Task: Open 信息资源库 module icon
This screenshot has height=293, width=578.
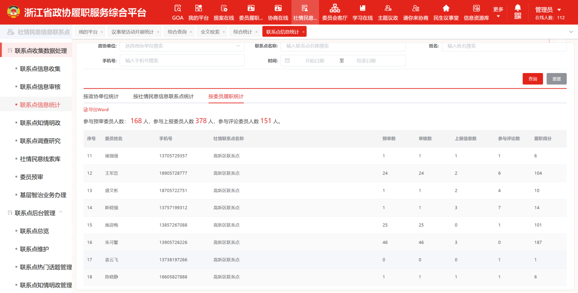Action: (476, 8)
